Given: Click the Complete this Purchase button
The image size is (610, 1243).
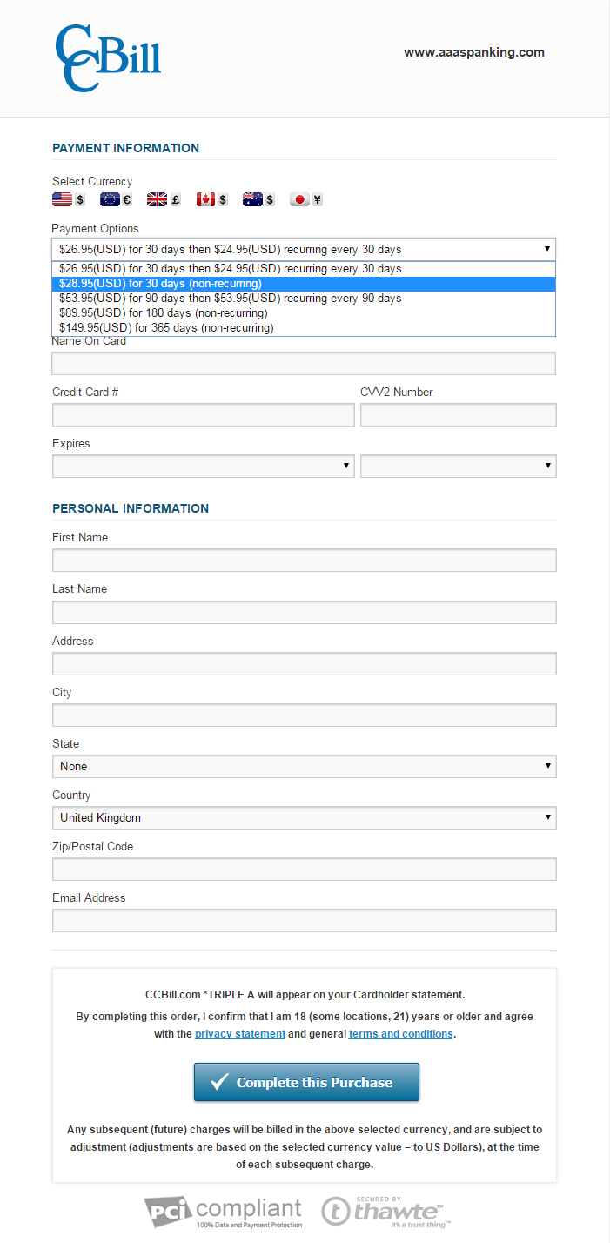Looking at the screenshot, I should click(306, 1083).
